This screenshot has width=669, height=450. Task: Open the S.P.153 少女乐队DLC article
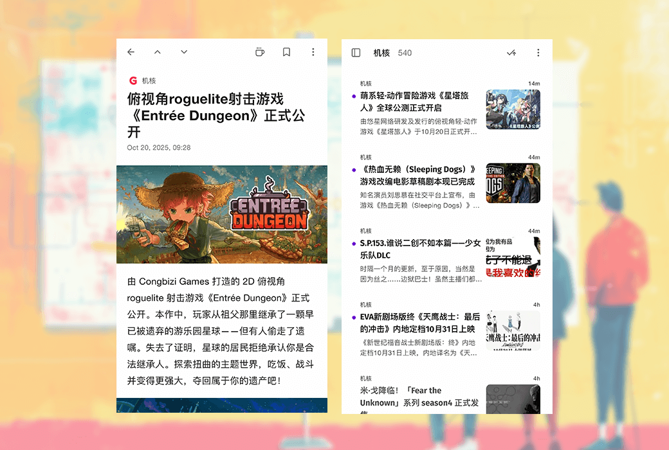[x=418, y=249]
